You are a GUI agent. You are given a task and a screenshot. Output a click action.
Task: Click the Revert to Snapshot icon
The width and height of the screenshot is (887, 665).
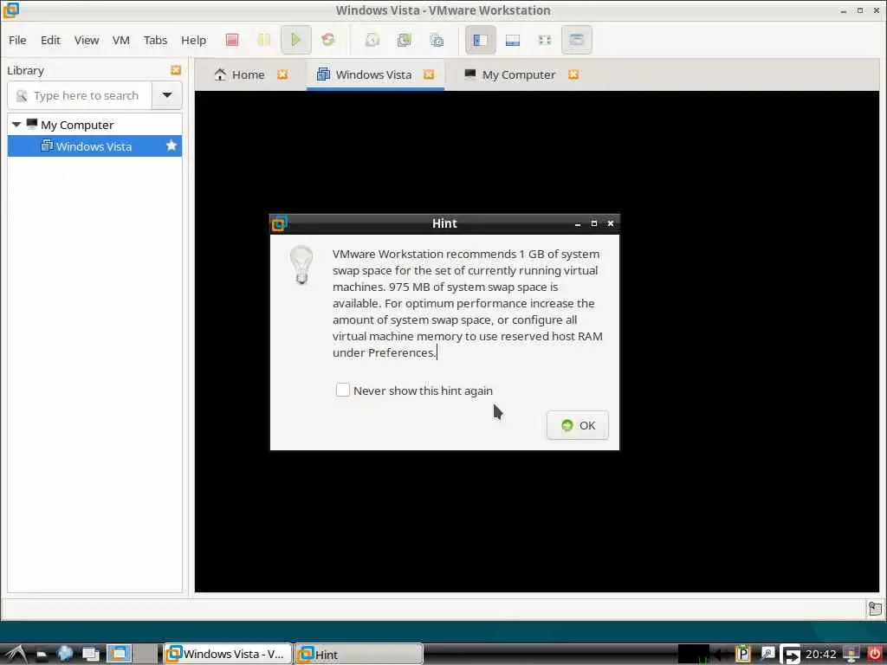[404, 40]
